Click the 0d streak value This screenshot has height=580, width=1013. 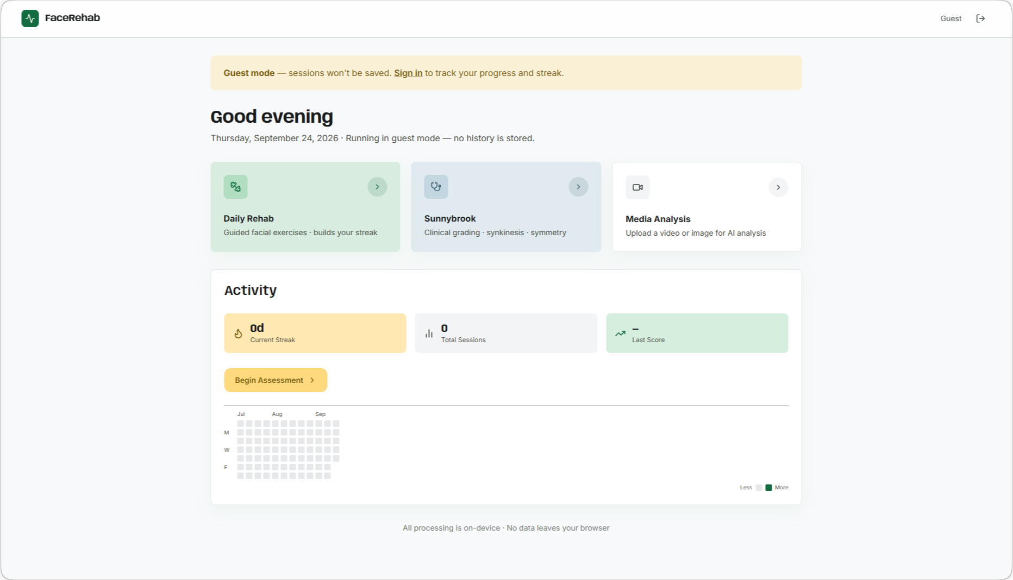pos(257,327)
